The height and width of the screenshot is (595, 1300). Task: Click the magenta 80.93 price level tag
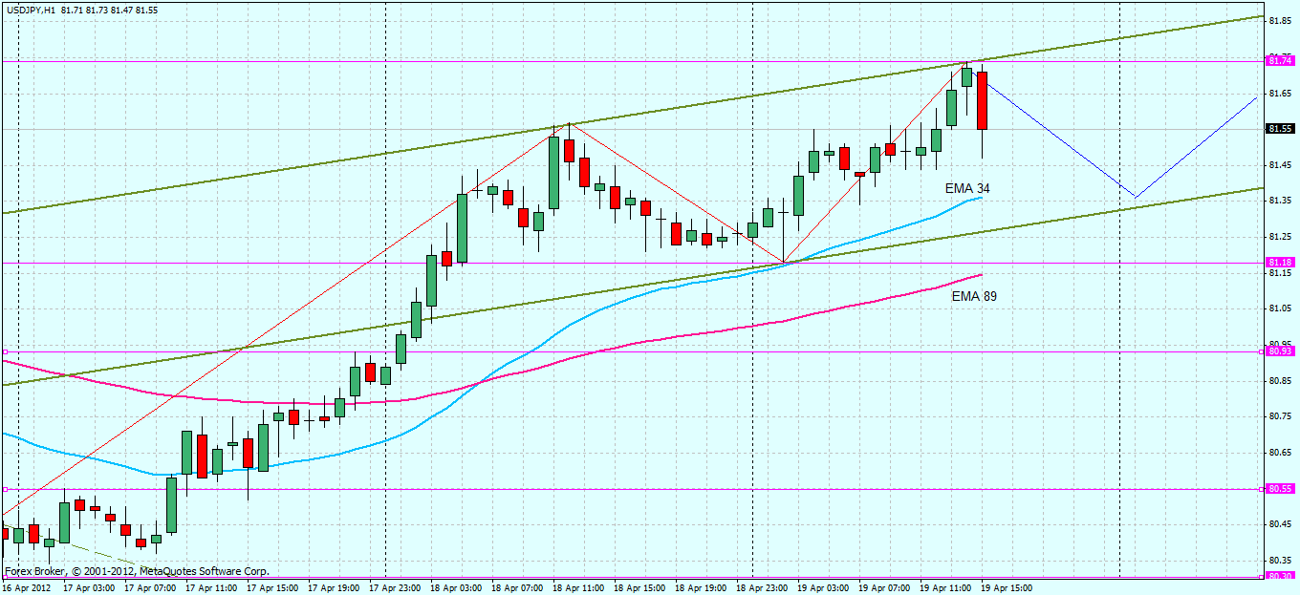point(1281,351)
